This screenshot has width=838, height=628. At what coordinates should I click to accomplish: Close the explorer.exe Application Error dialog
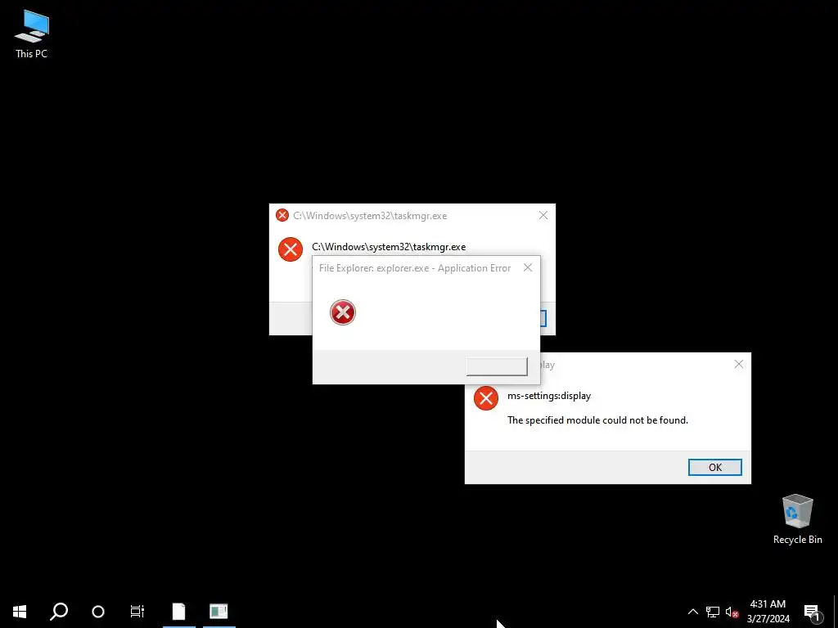(x=528, y=267)
